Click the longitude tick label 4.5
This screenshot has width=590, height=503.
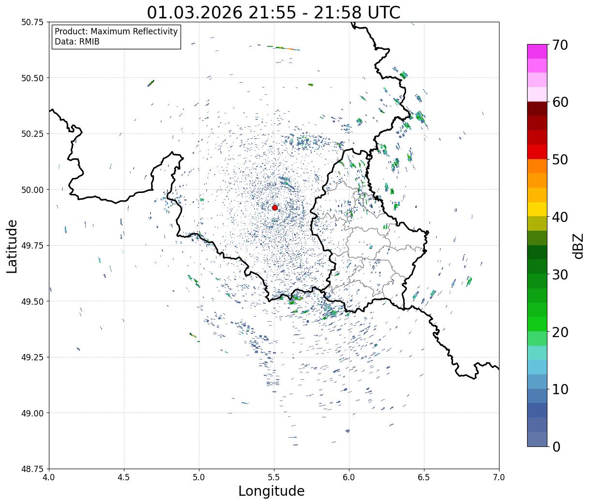click(124, 477)
